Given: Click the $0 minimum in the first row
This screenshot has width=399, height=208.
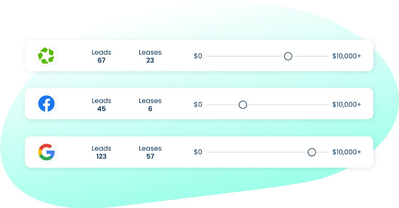Looking at the screenshot, I should coord(198,56).
